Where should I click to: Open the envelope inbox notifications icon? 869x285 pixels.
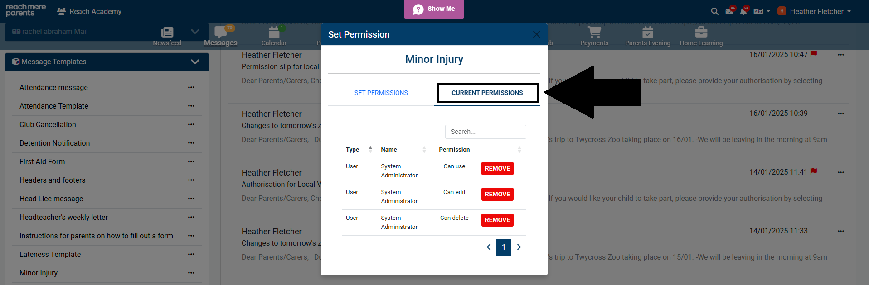[x=729, y=11]
